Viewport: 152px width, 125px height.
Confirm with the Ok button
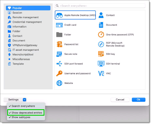coord(139,100)
